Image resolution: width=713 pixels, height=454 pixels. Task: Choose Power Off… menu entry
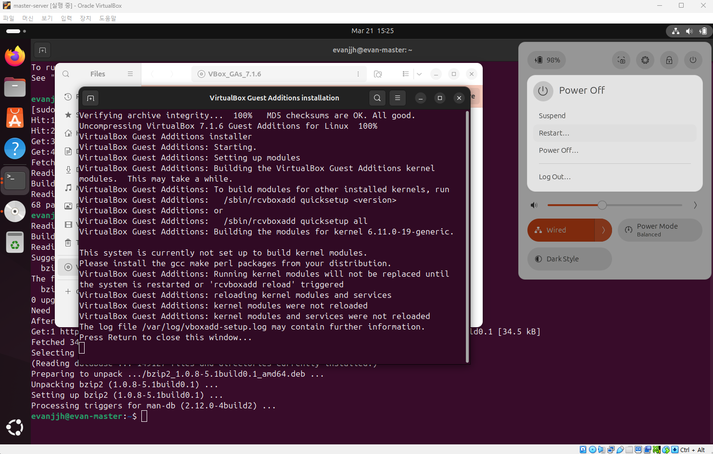614,150
